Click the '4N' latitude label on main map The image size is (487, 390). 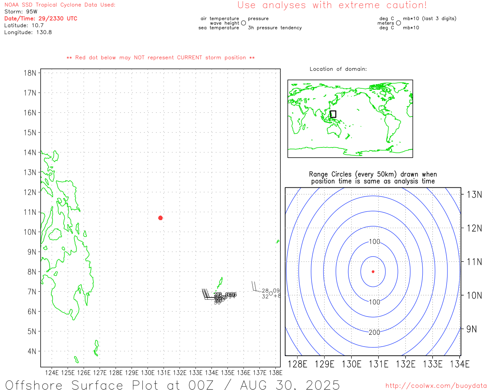[32, 351]
